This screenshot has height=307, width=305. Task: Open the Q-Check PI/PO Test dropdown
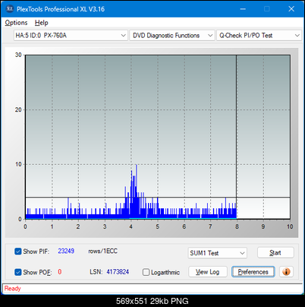(259, 36)
